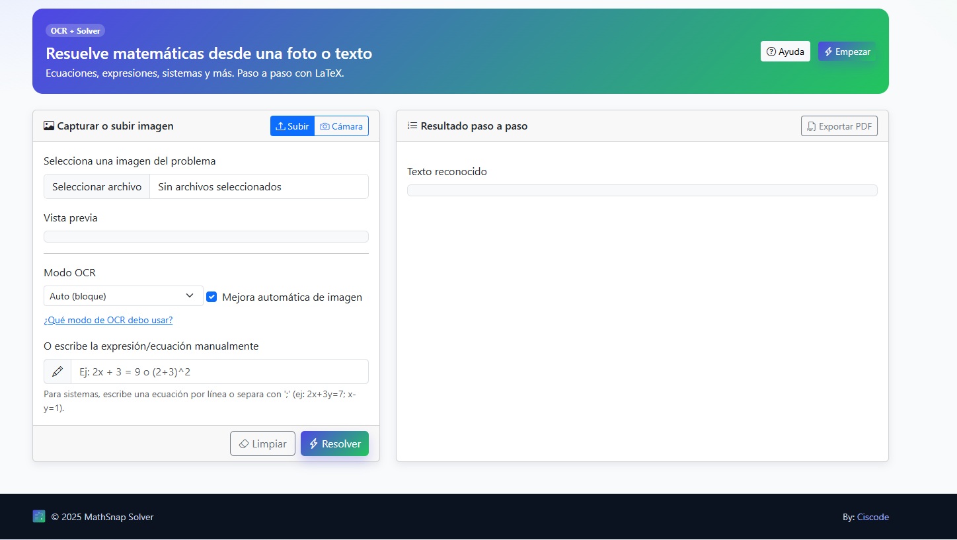This screenshot has width=957, height=540.
Task: Click the 'Modo OCR' label
Action: 69,272
